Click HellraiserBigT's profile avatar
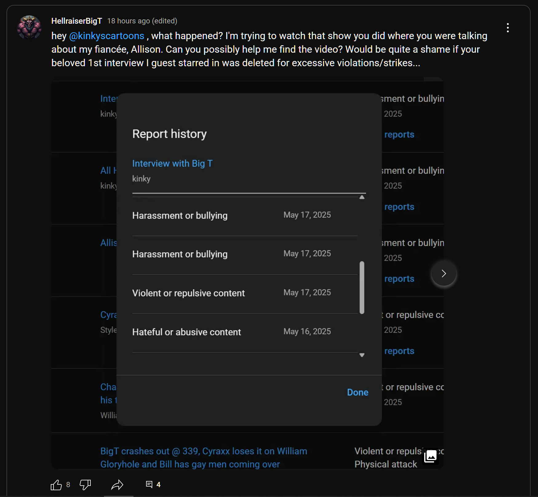 pos(29,27)
